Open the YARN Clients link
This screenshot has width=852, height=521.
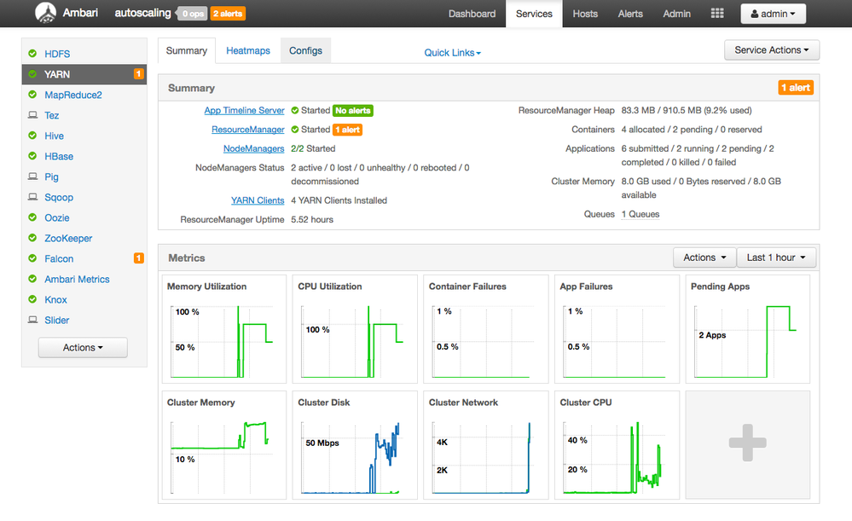[x=258, y=200]
